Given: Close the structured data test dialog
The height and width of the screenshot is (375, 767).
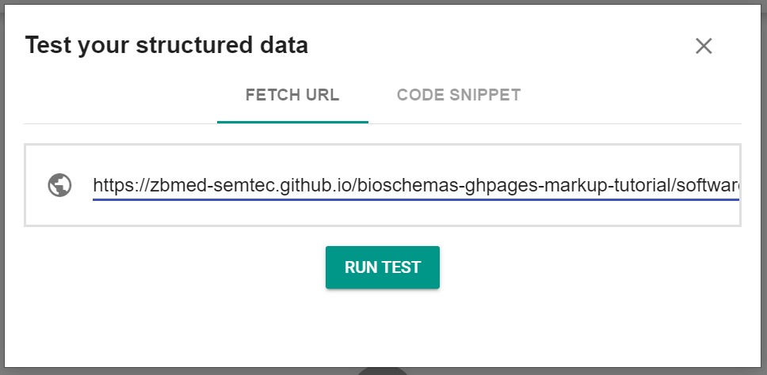Looking at the screenshot, I should click(x=704, y=46).
